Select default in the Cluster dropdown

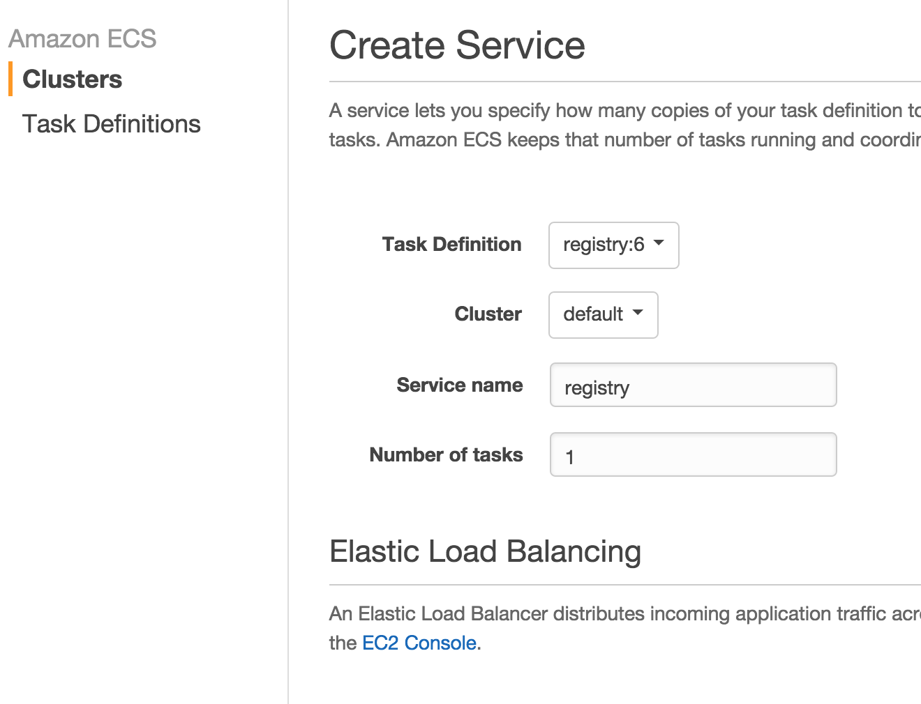point(593,315)
